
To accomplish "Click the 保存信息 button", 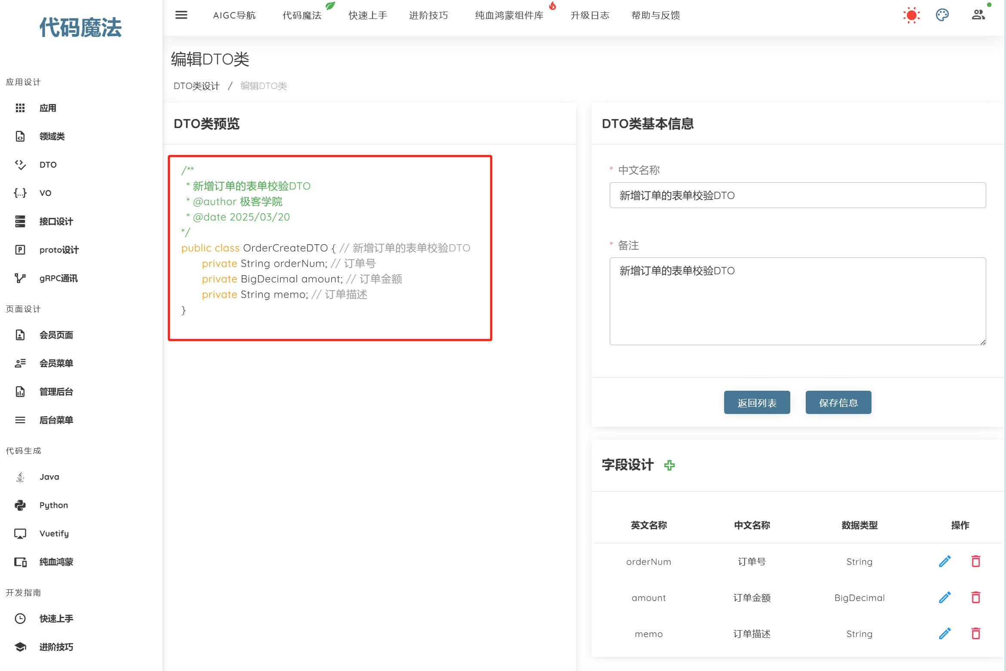I will tap(838, 402).
